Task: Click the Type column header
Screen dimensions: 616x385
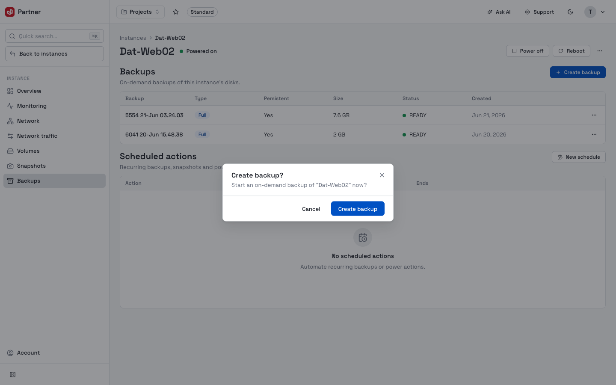Action: [x=201, y=98]
